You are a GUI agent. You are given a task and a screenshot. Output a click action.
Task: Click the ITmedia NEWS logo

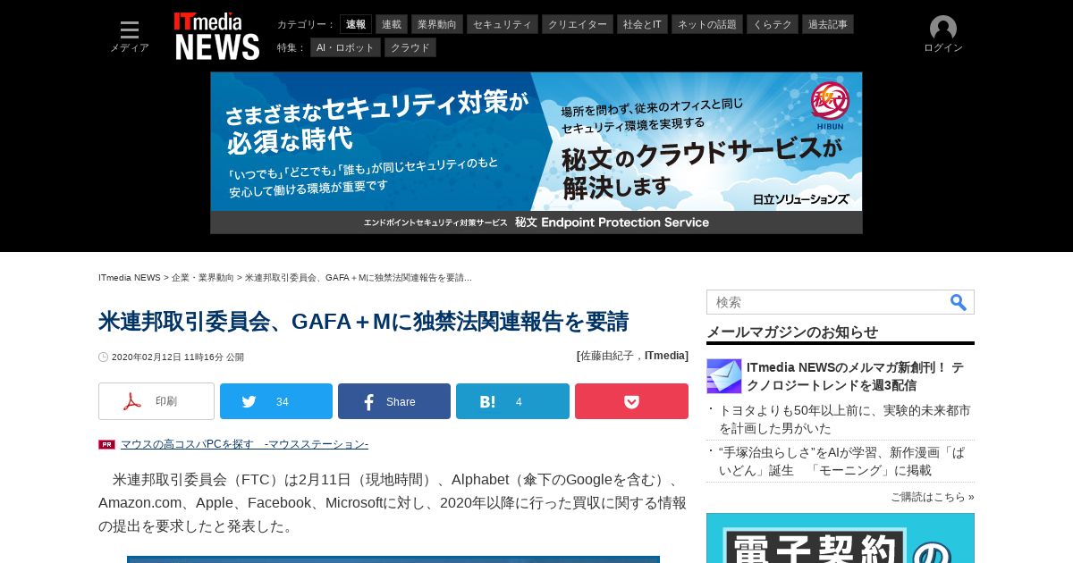pos(216,36)
